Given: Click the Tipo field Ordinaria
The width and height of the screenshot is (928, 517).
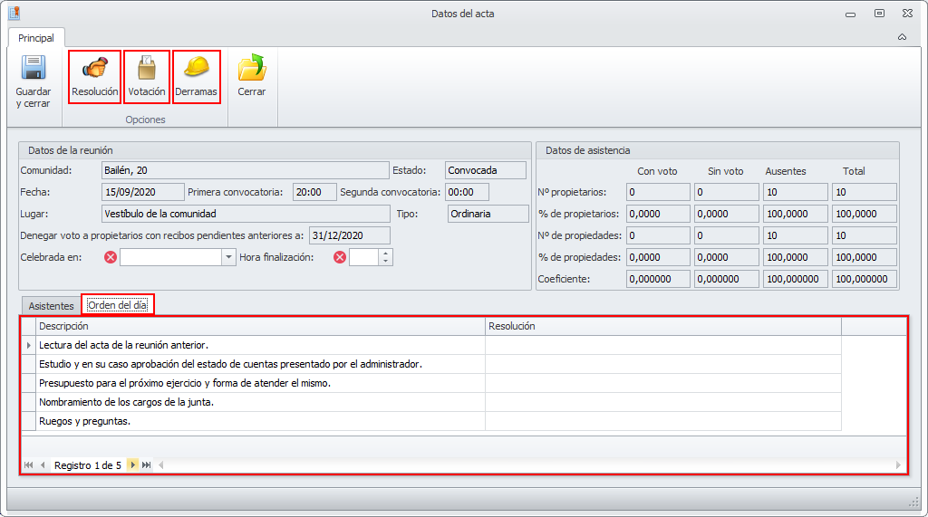Looking at the screenshot, I should click(488, 214).
